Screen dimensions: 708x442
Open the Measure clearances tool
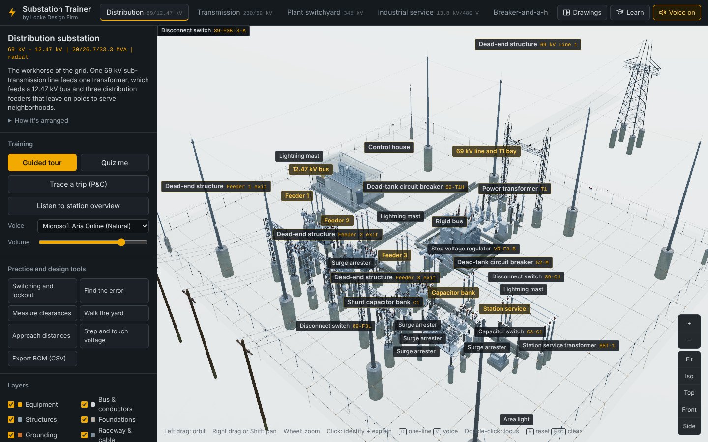pyautogui.click(x=42, y=313)
